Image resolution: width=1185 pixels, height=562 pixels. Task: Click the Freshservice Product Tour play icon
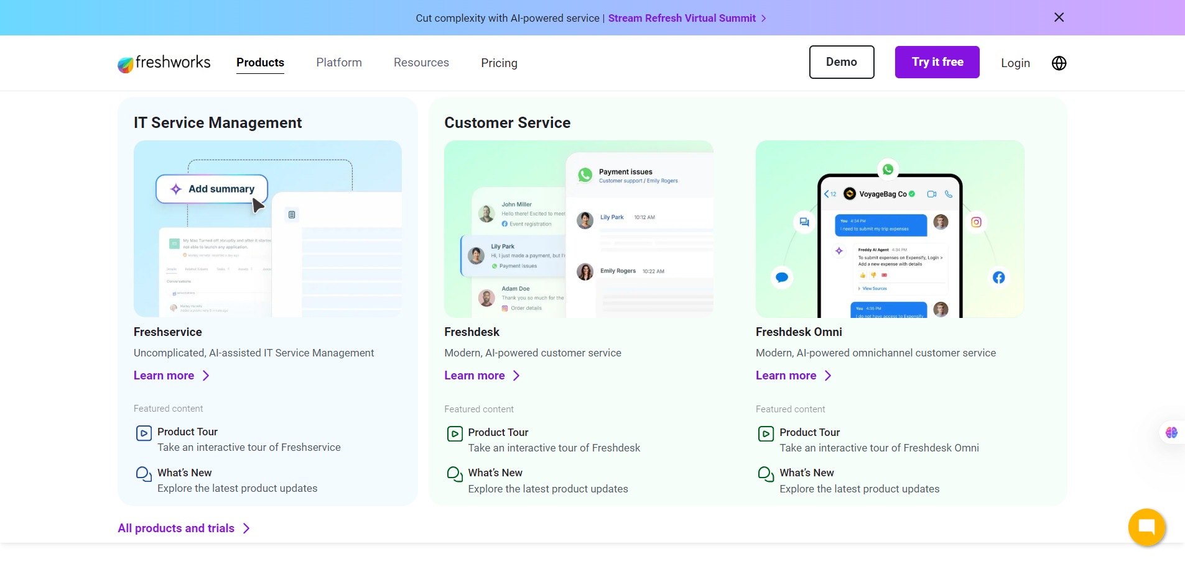(x=144, y=433)
